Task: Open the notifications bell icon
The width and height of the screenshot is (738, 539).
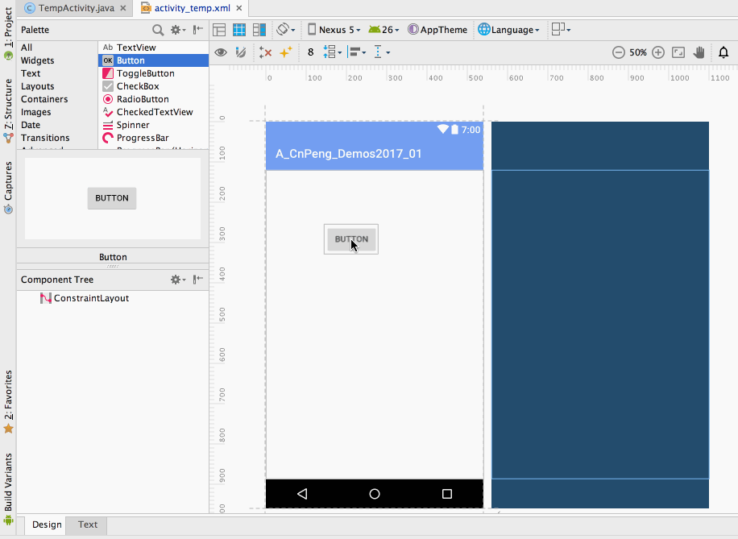Action: pos(723,52)
